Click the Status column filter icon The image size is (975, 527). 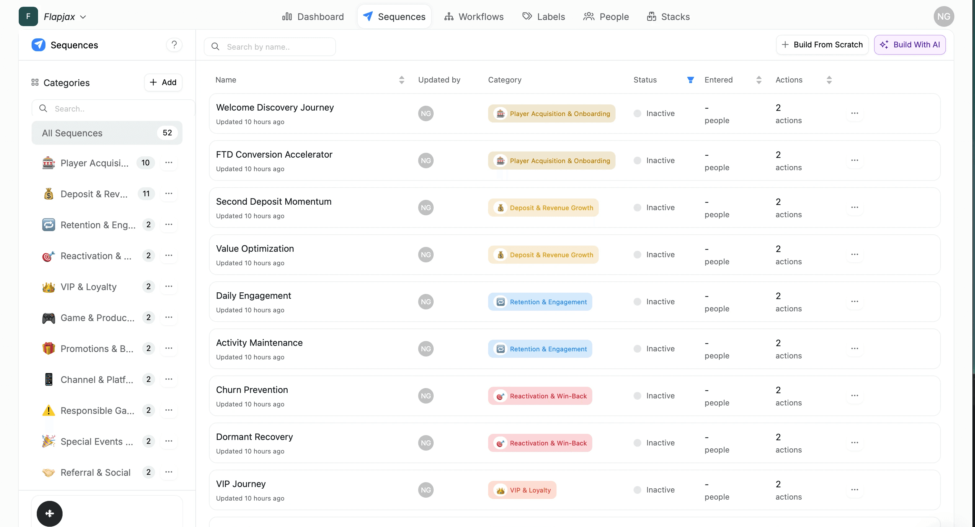[x=690, y=80]
